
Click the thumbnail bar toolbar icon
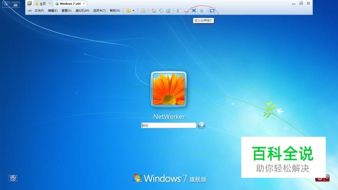pyautogui.click(x=187, y=11)
